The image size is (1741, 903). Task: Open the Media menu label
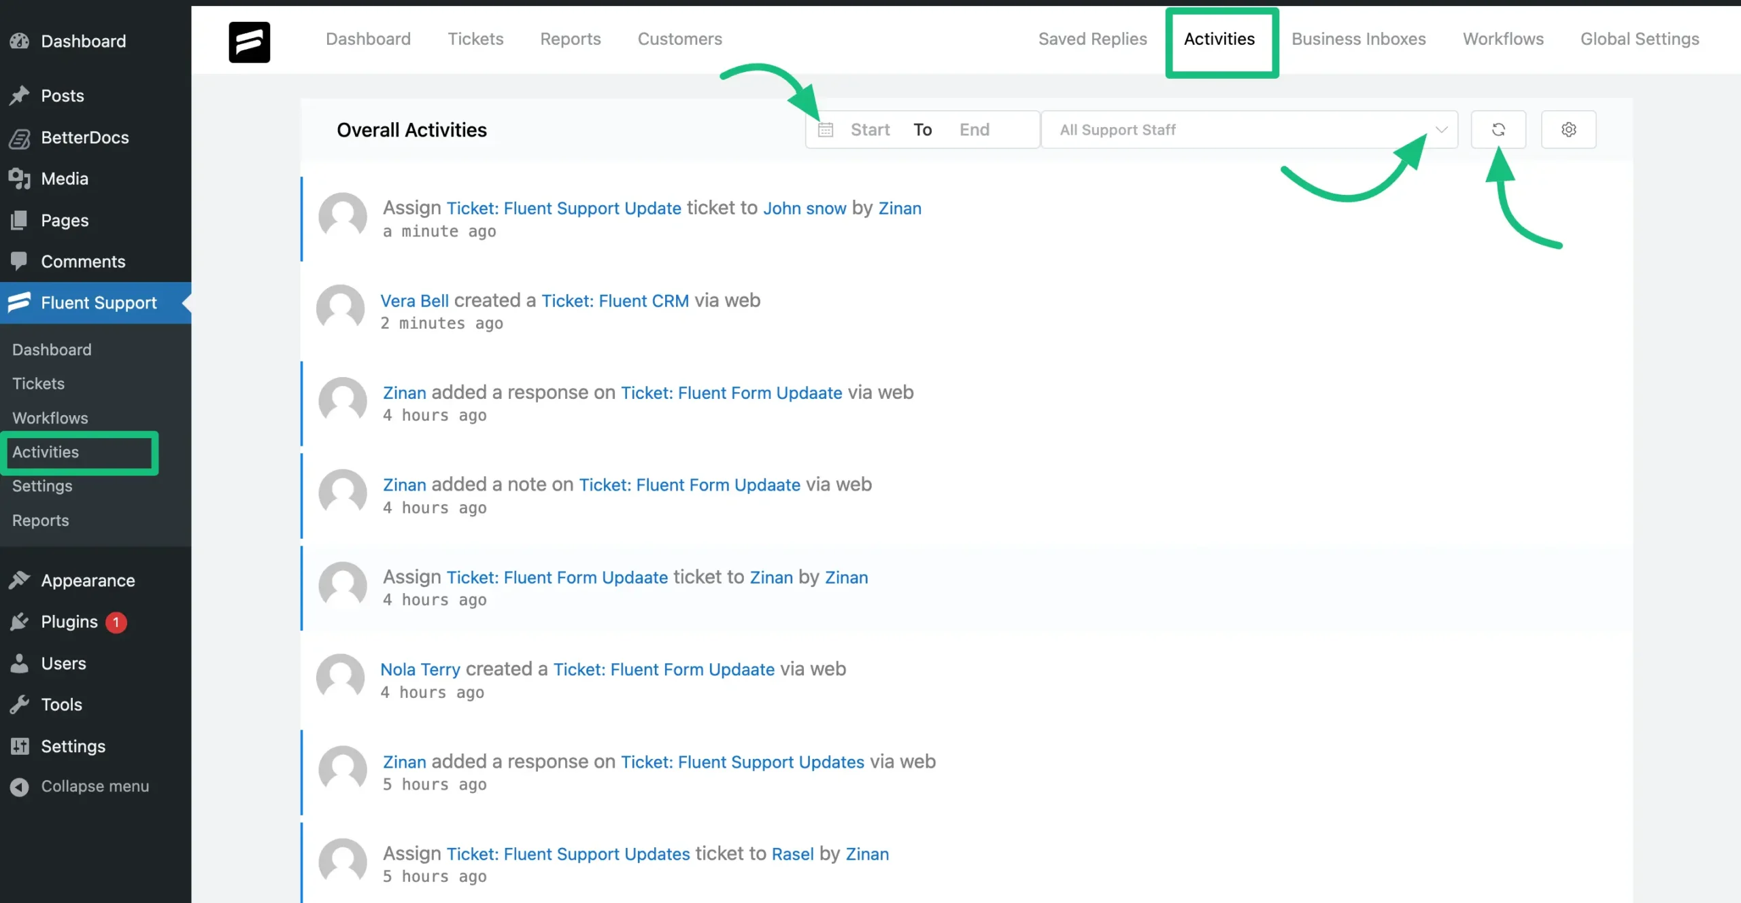point(65,179)
